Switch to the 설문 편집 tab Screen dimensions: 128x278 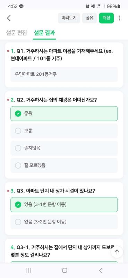pyautogui.click(x=16, y=33)
